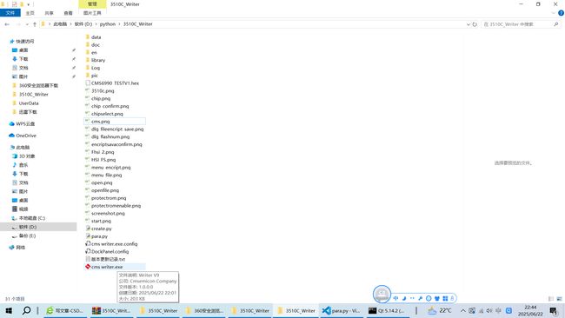
Task: Switch to the 查看 View ribbon tab
Action: point(68,13)
